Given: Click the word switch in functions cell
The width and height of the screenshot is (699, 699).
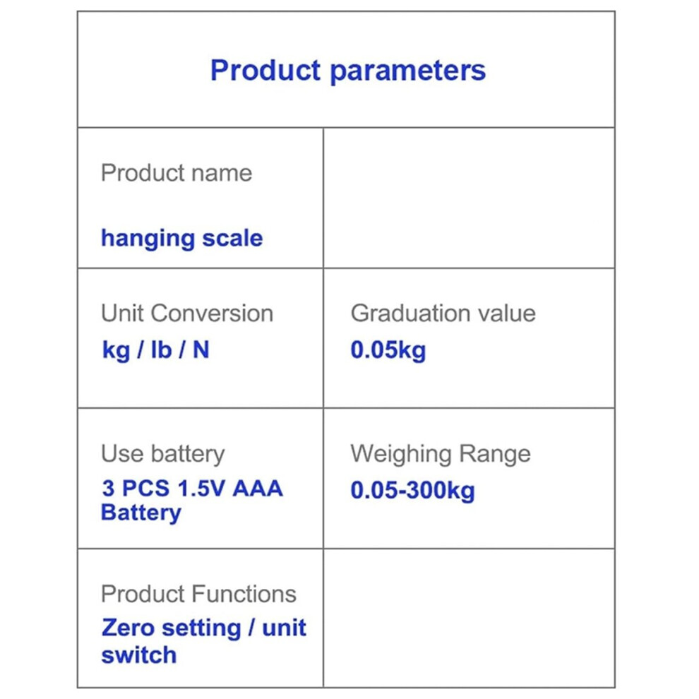Looking at the screenshot, I should tap(138, 655).
